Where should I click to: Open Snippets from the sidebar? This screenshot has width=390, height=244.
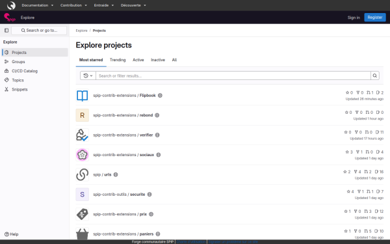35,89
